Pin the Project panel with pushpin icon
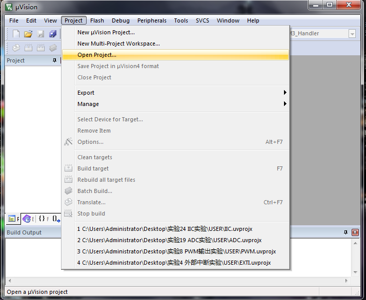The height and width of the screenshot is (300, 366). (55, 60)
